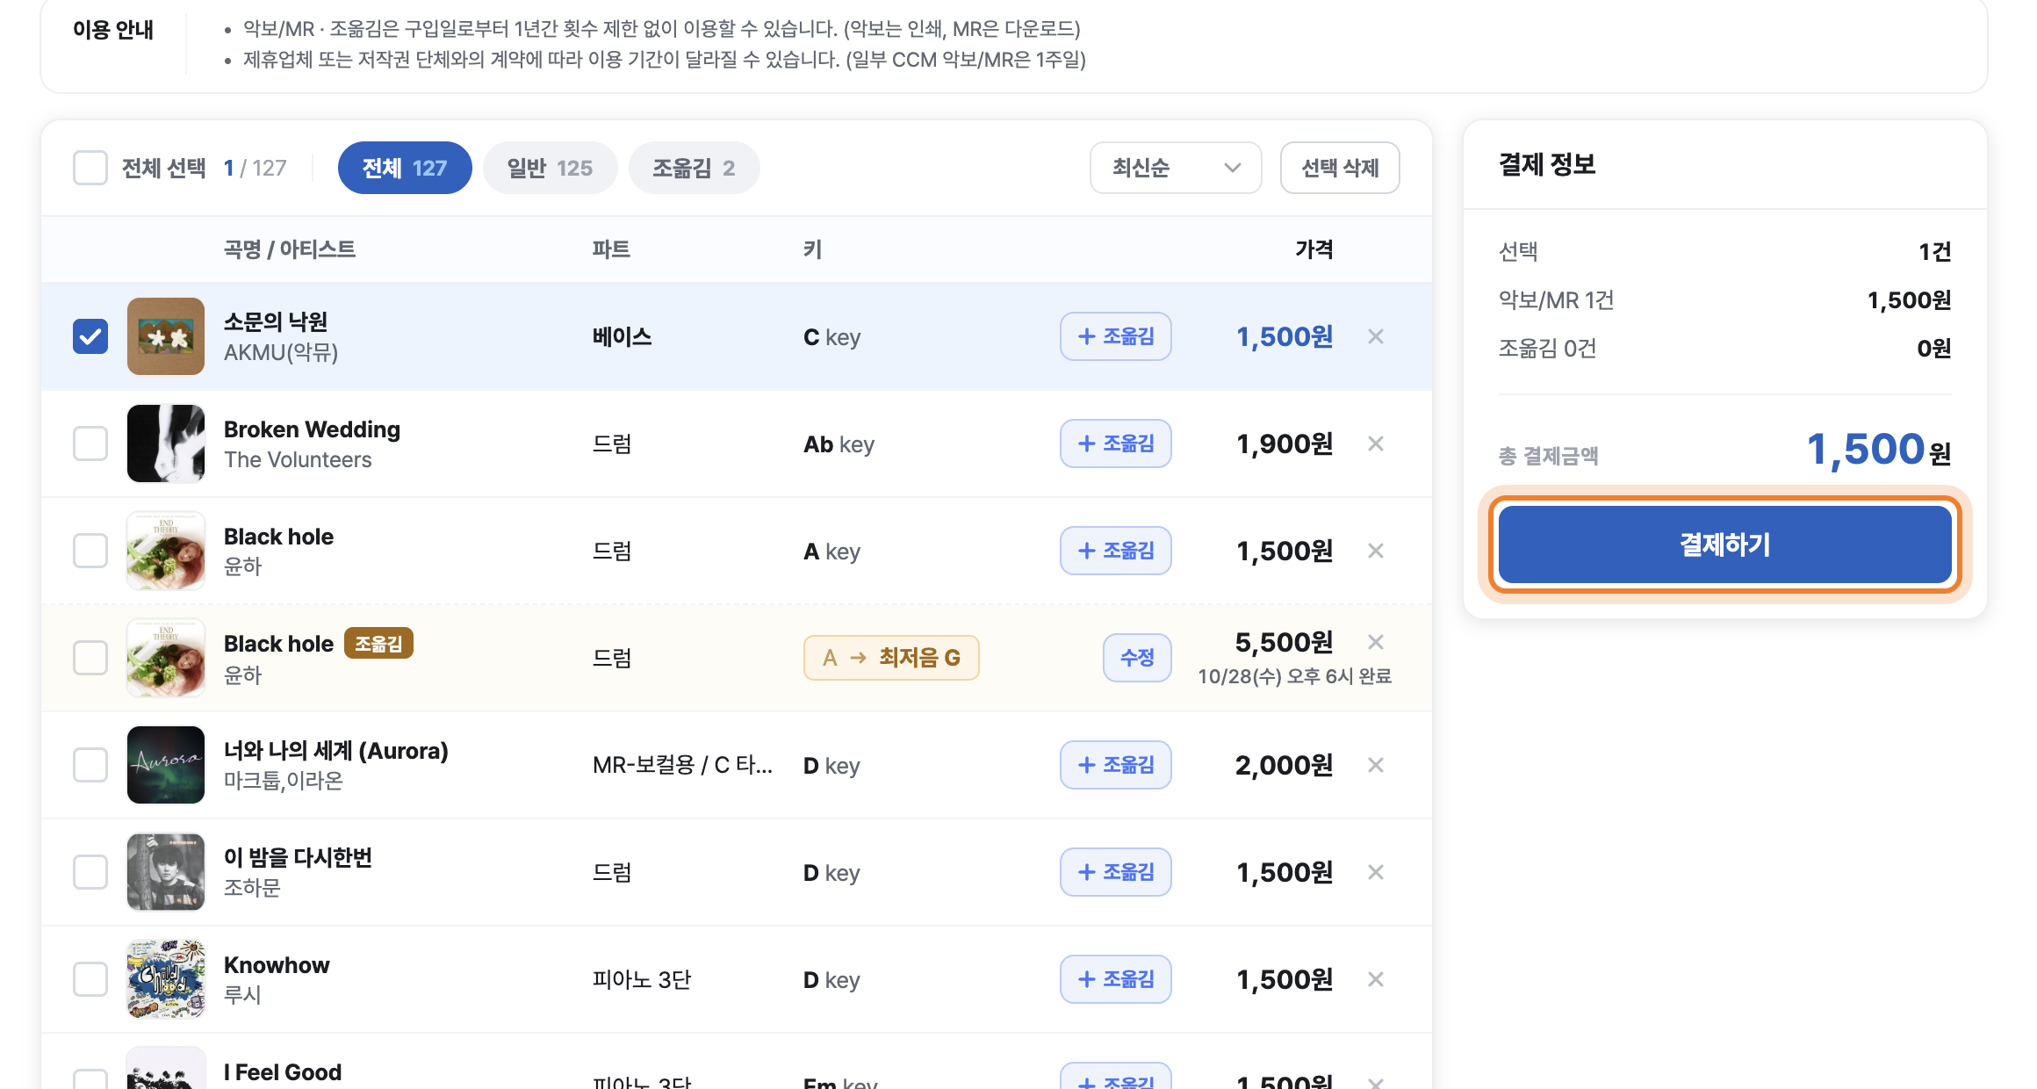Add 조옮김 to 소문의 낙원
Screen dimensions: 2037x1089
coord(1116,336)
